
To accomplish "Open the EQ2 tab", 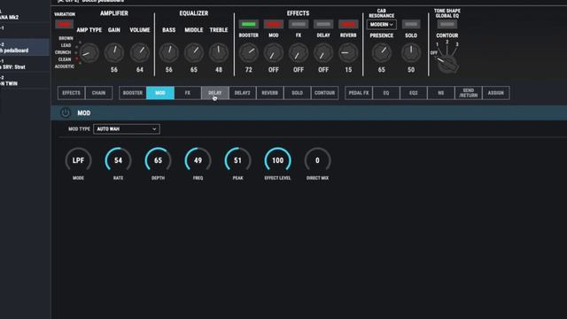I will [414, 93].
